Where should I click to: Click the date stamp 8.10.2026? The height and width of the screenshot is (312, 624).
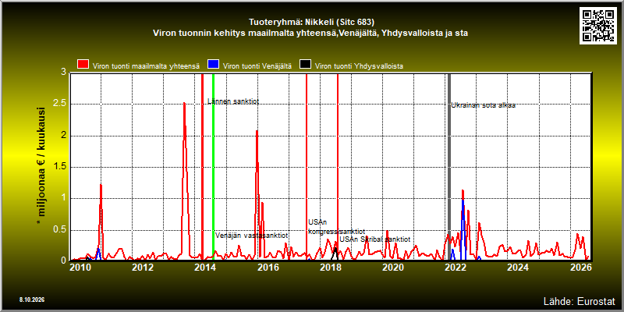(32, 300)
